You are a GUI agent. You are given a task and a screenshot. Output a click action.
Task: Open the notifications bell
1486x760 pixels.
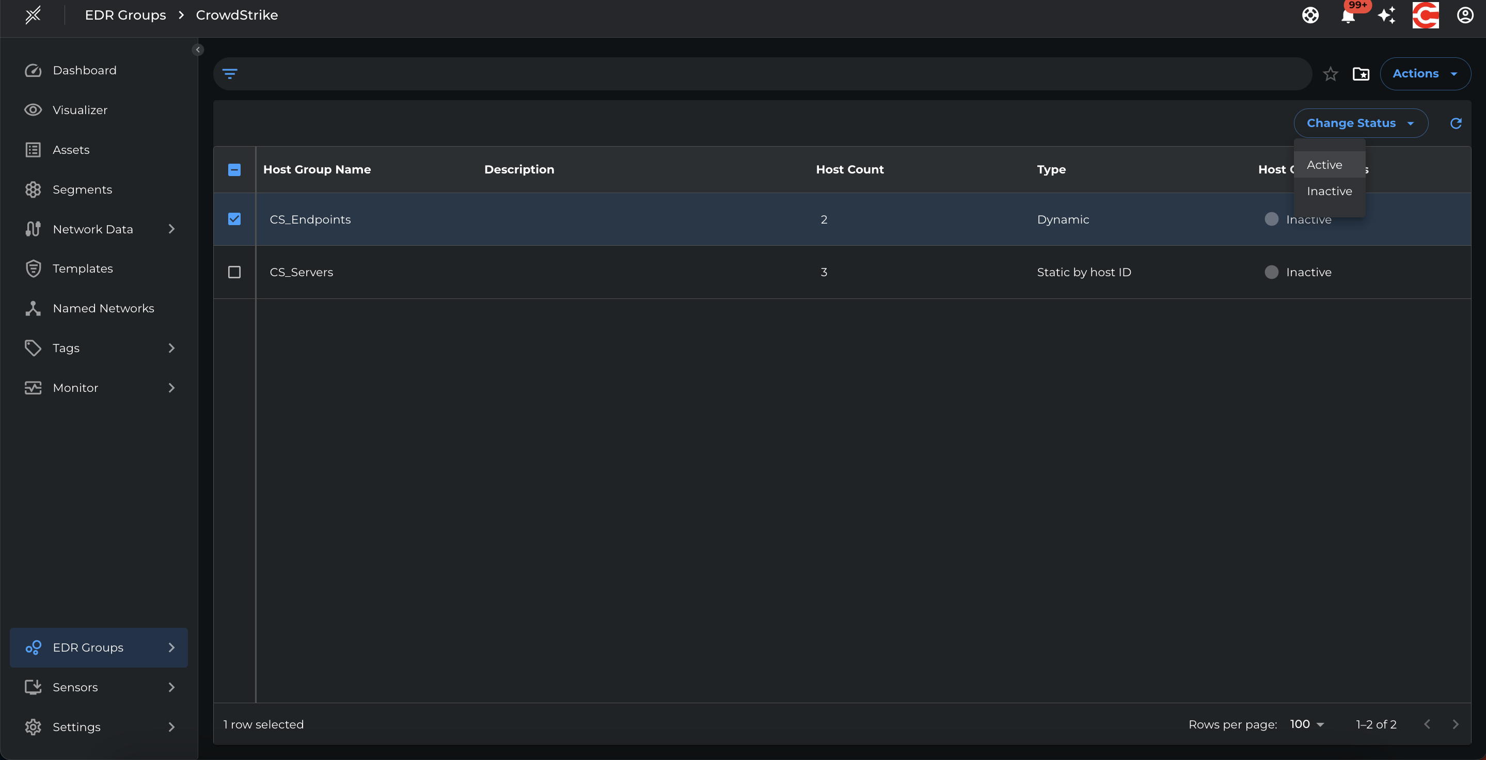pyautogui.click(x=1348, y=15)
